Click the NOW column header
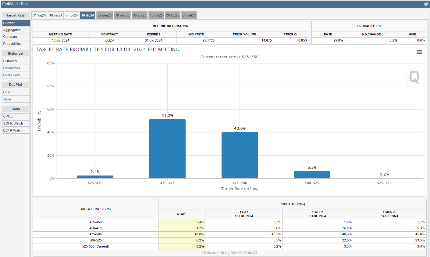Viewport: 430px width, 257px height. (x=182, y=214)
